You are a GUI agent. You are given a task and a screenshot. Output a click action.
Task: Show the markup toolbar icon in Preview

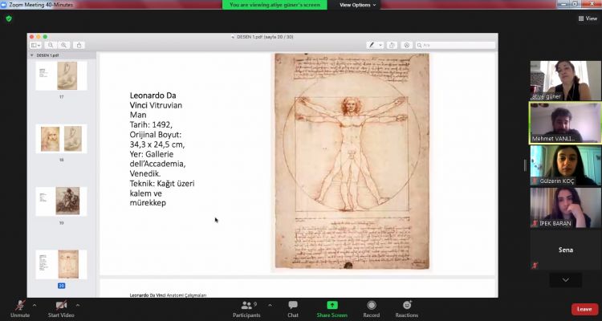[x=407, y=45]
